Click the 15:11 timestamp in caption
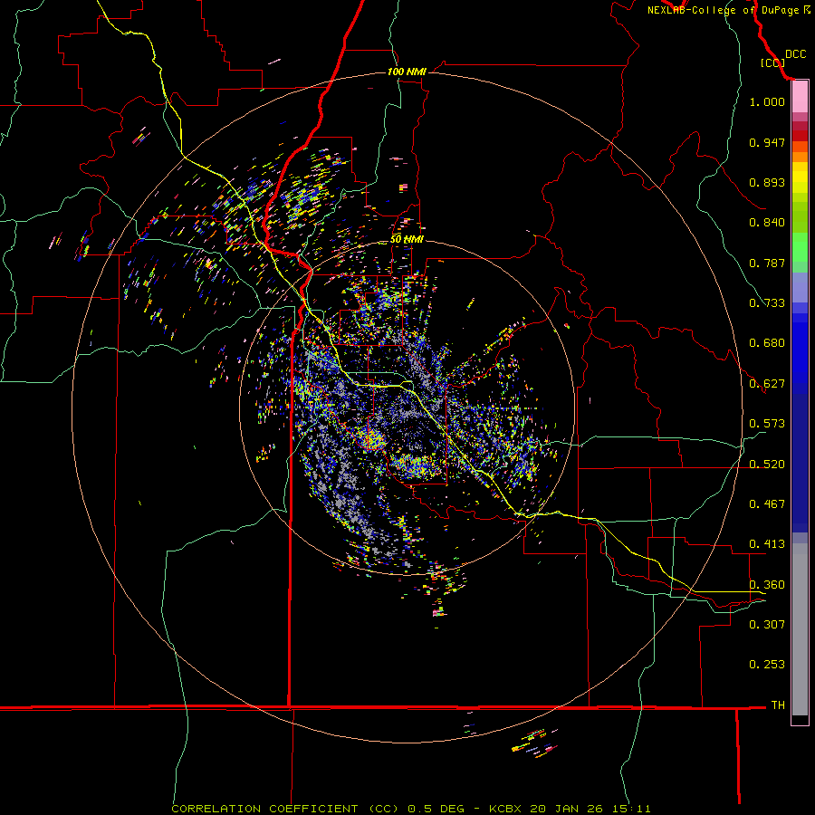Viewport: 815px width, 815px height. [630, 809]
